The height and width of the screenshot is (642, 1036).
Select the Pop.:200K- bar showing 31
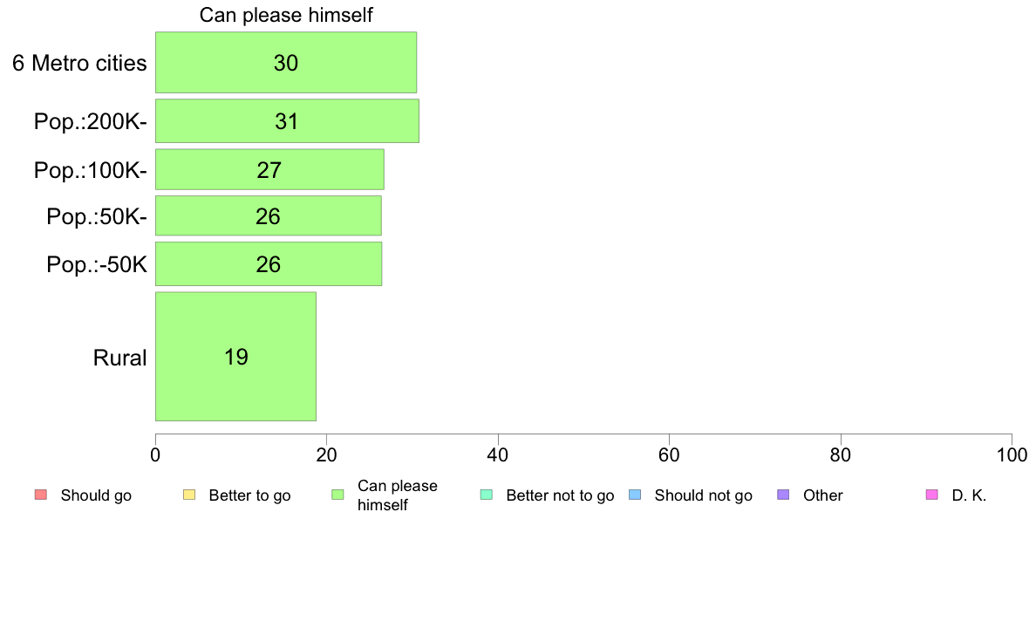[288, 121]
